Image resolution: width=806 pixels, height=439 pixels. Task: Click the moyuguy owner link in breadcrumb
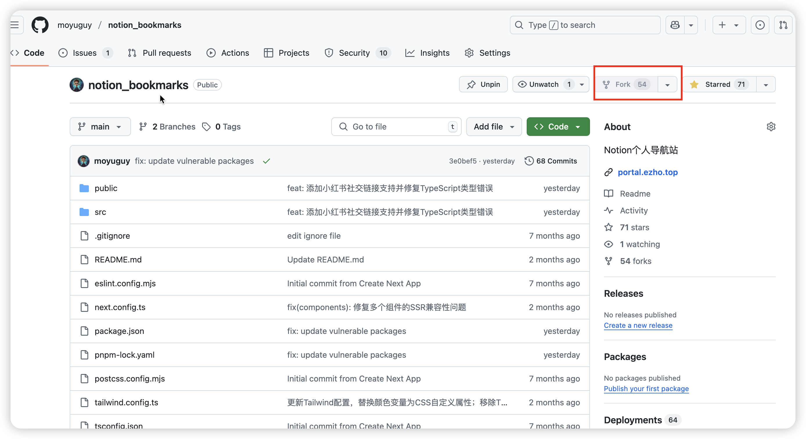pyautogui.click(x=74, y=25)
